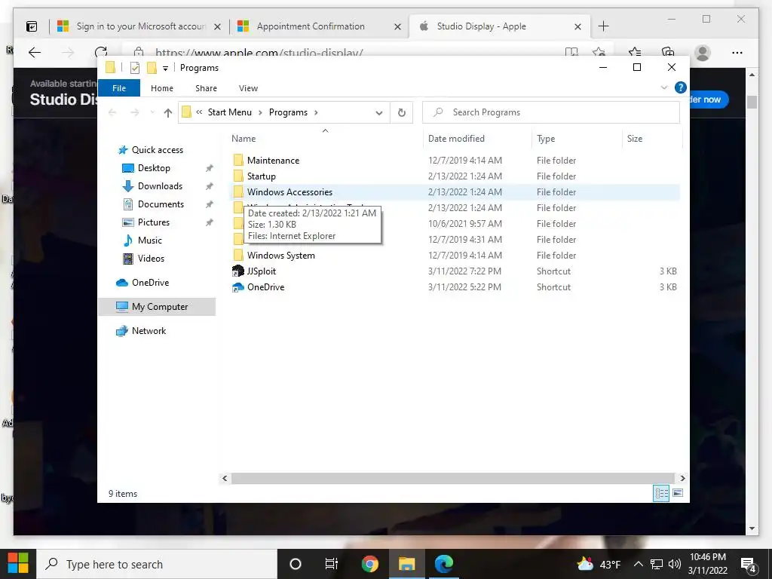This screenshot has width=772, height=579.
Task: Open the OneDrive shortcut in file list
Action: [x=265, y=287]
